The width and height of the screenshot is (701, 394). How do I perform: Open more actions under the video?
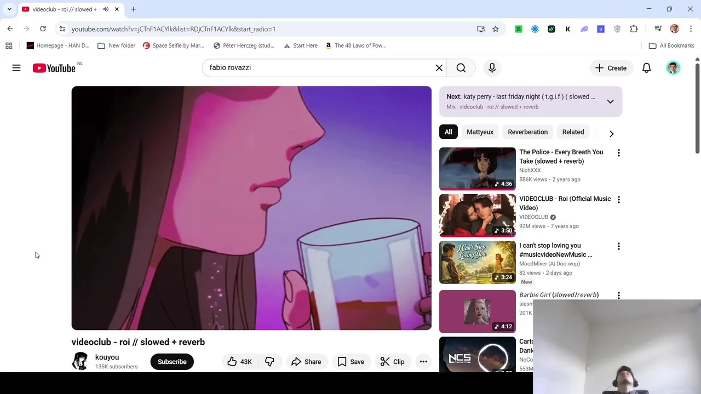click(423, 362)
